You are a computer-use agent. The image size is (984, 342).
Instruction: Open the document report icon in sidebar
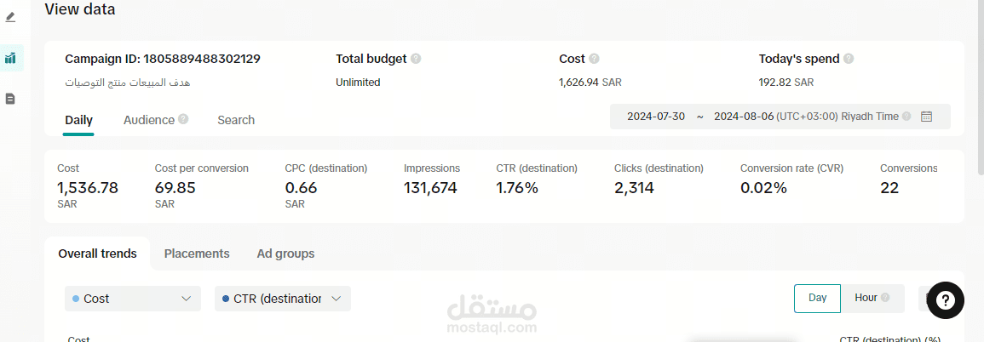pyautogui.click(x=10, y=99)
